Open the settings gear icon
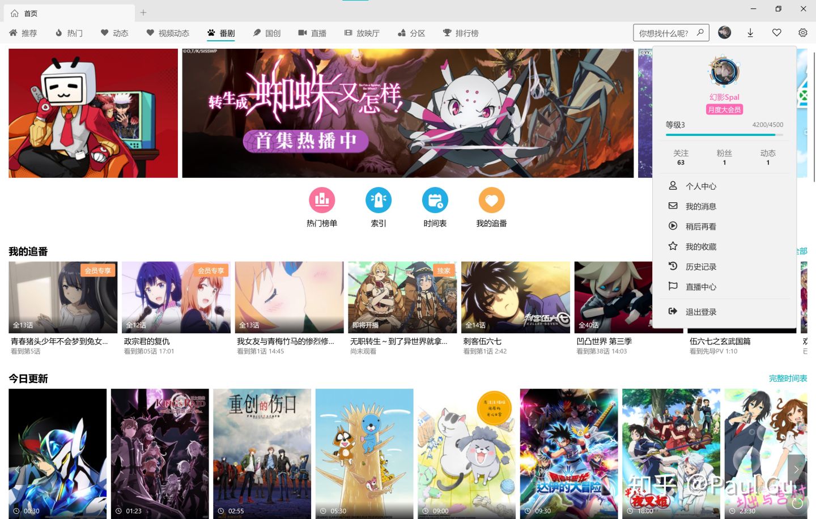Image resolution: width=816 pixels, height=519 pixels. pyautogui.click(x=803, y=33)
